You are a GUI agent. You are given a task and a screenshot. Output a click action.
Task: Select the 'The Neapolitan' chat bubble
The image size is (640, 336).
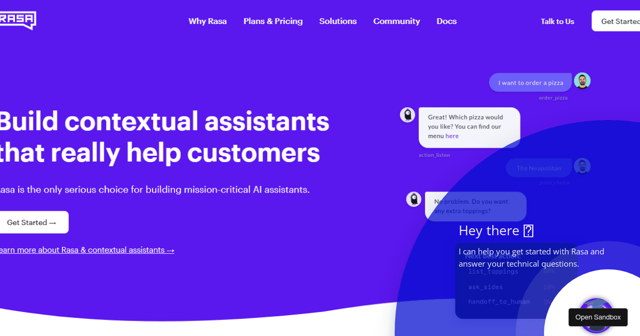click(x=539, y=168)
